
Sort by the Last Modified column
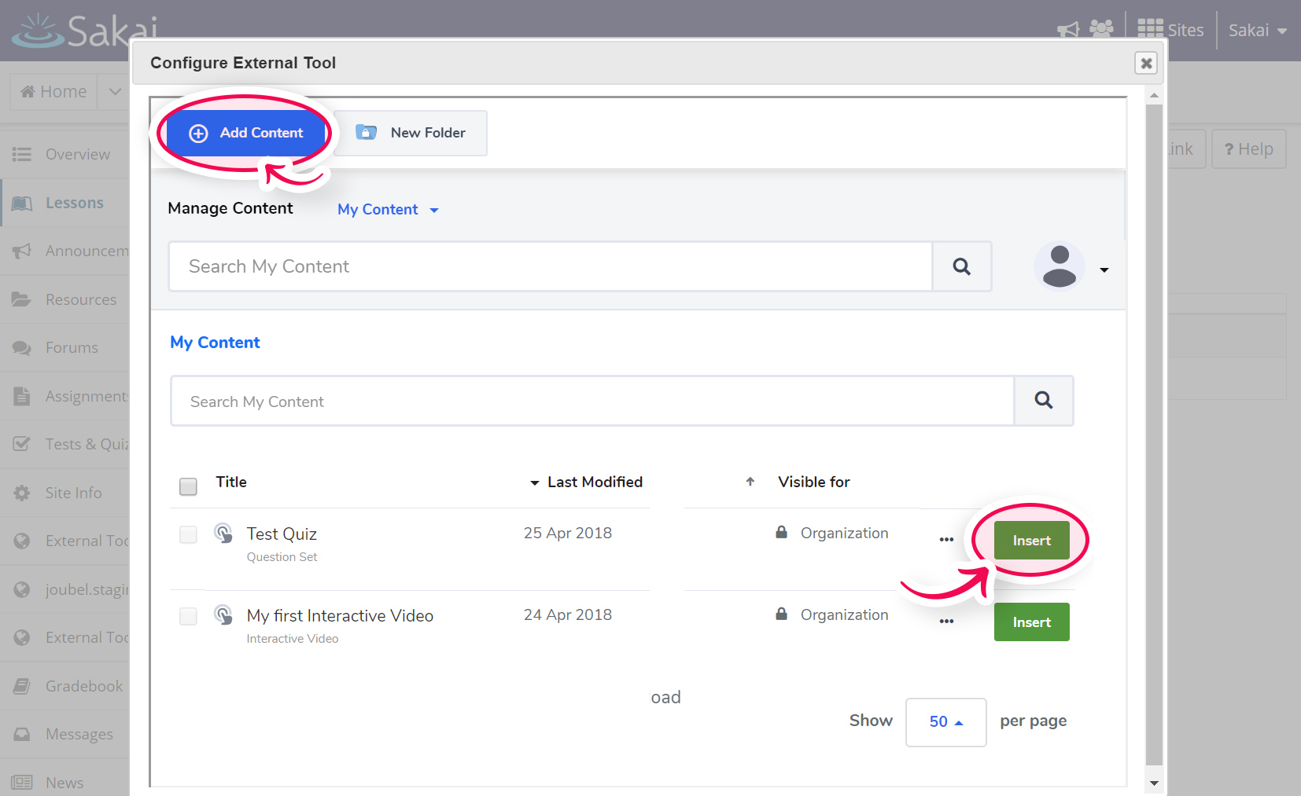point(595,482)
